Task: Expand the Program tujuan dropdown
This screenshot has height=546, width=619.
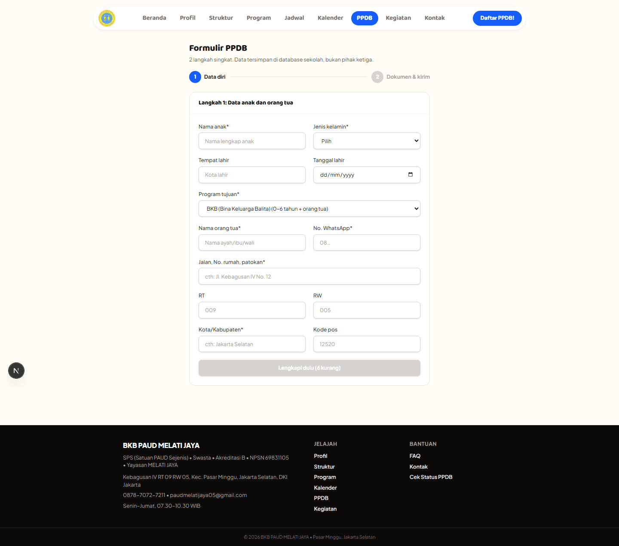Action: click(x=309, y=209)
